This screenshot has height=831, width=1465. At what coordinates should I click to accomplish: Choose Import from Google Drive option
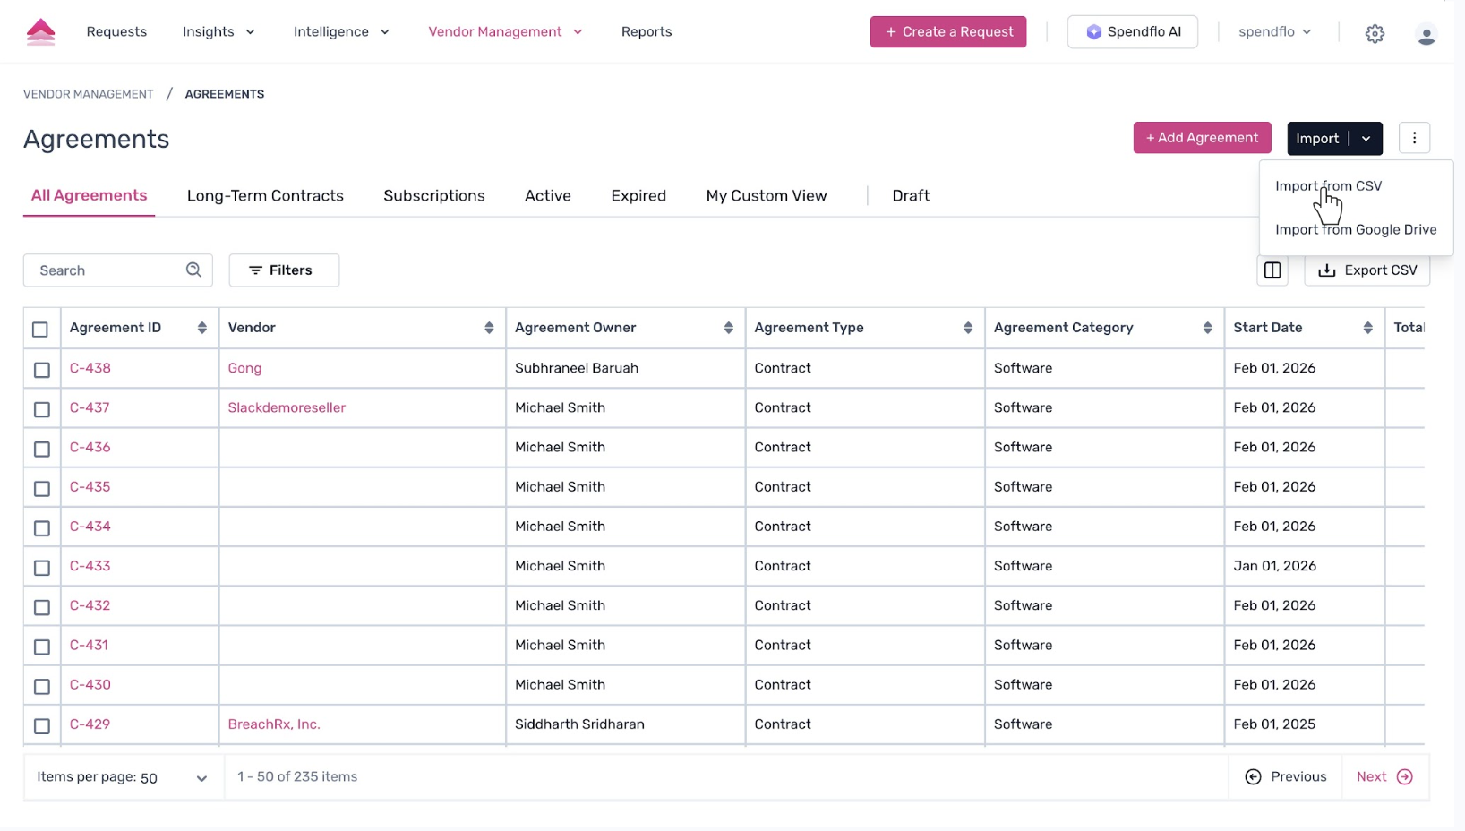[x=1355, y=229]
